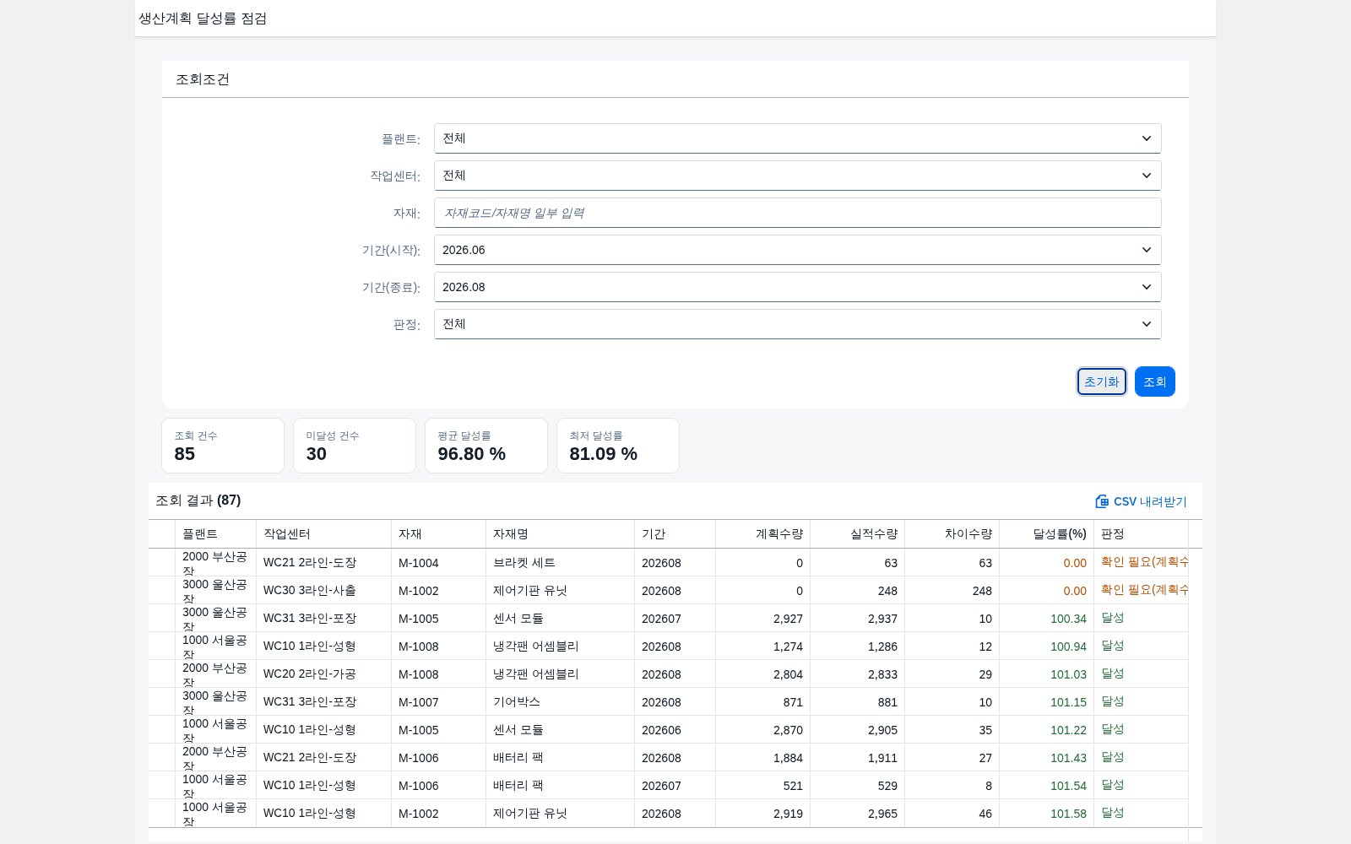The width and height of the screenshot is (1351, 844).
Task: Click actual quantity 2,965 cell
Action: pos(857,814)
